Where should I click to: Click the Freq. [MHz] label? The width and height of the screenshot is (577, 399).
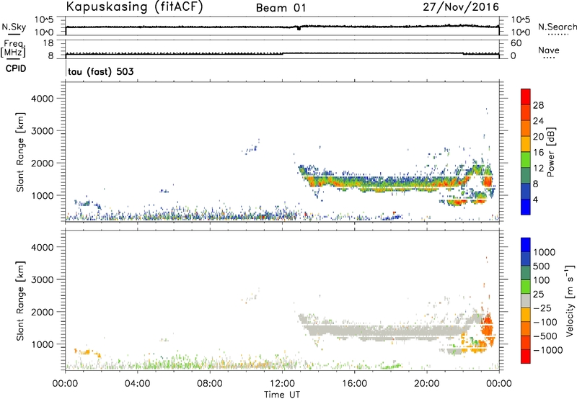click(13, 49)
